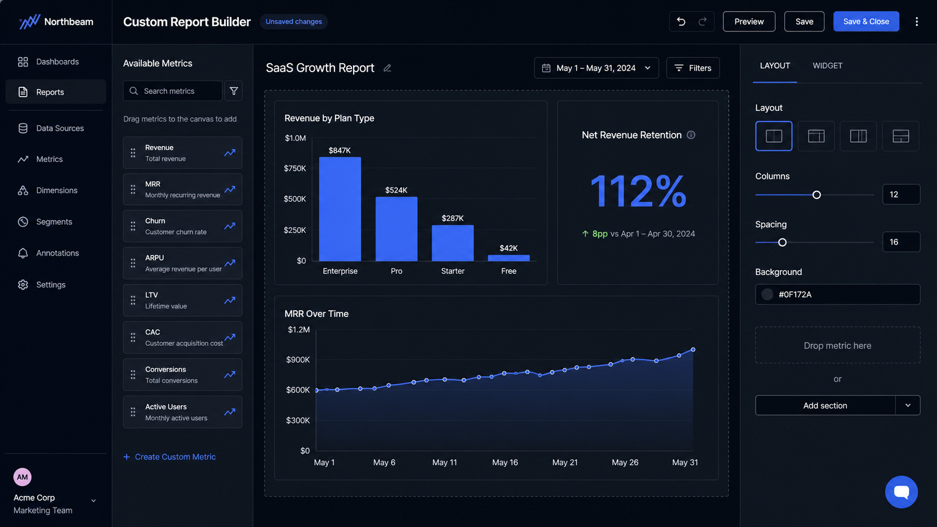This screenshot has width=937, height=527.
Task: Open Dimensions in sidebar
Action: 55,190
